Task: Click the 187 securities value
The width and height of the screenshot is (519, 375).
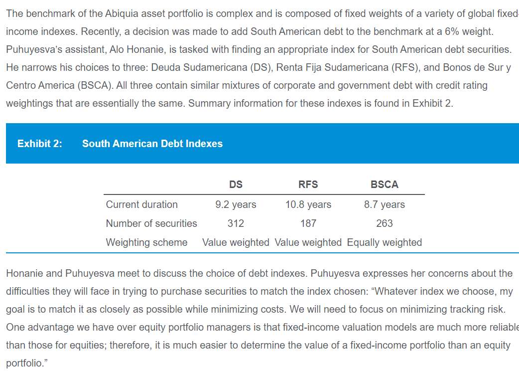Action: [x=308, y=223]
